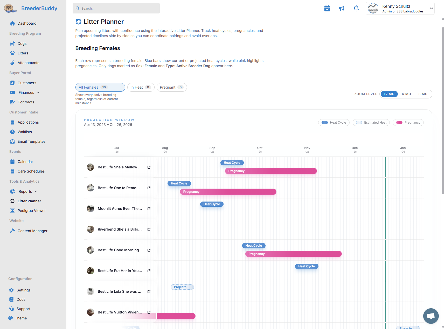This screenshot has height=329, width=445.
Task: Click the Pedigree Viewer sidebar icon
Action: [12, 211]
